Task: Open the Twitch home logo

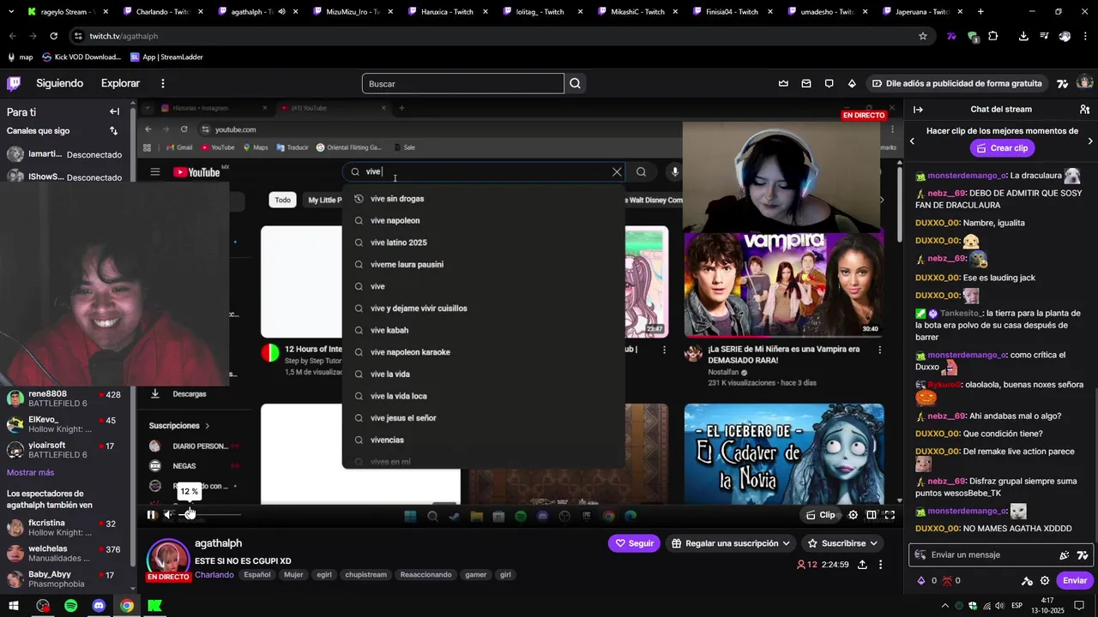Action: click(x=14, y=83)
